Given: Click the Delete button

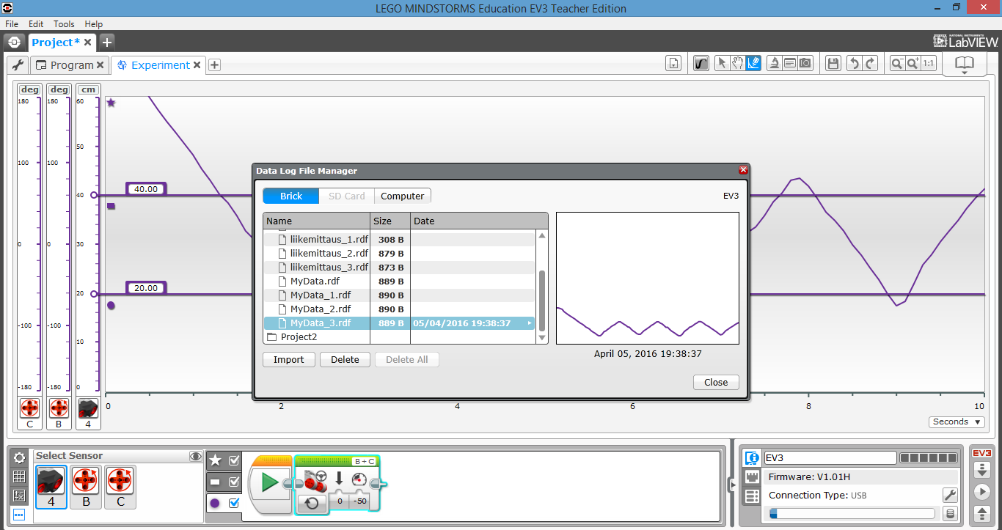Looking at the screenshot, I should pyautogui.click(x=345, y=359).
